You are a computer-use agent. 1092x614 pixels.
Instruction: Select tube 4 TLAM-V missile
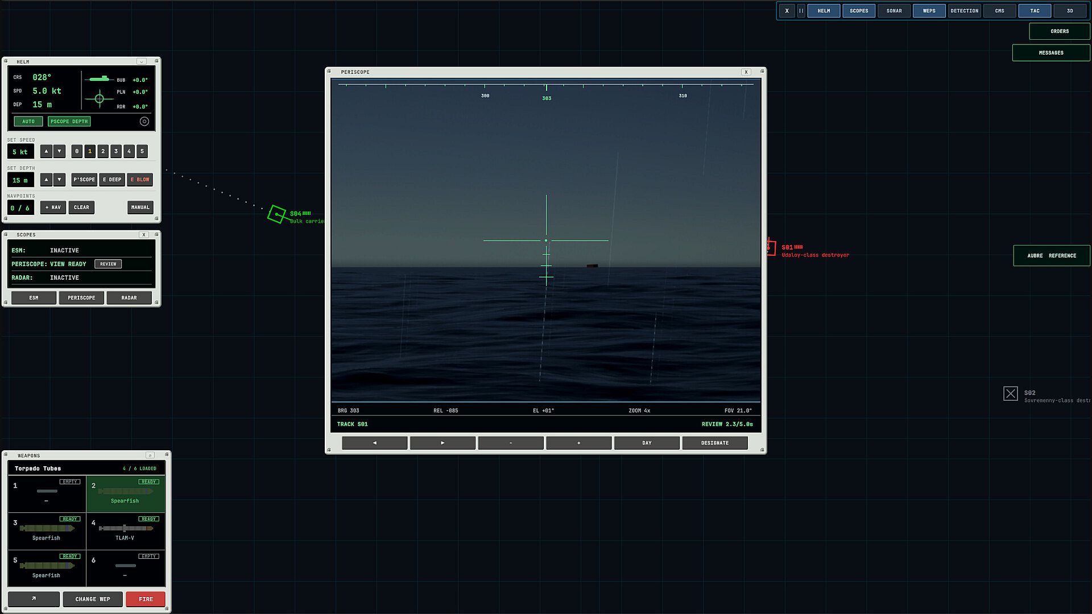126,530
